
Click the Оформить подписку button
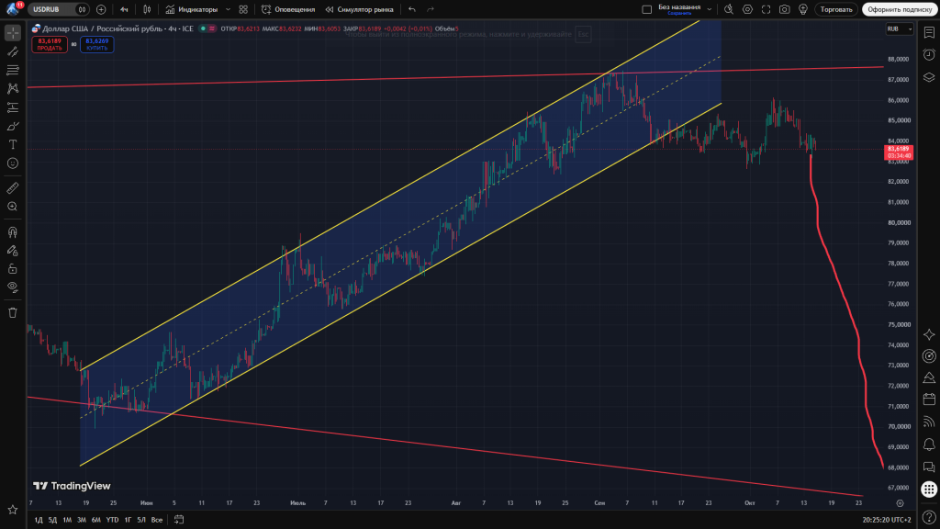click(900, 9)
